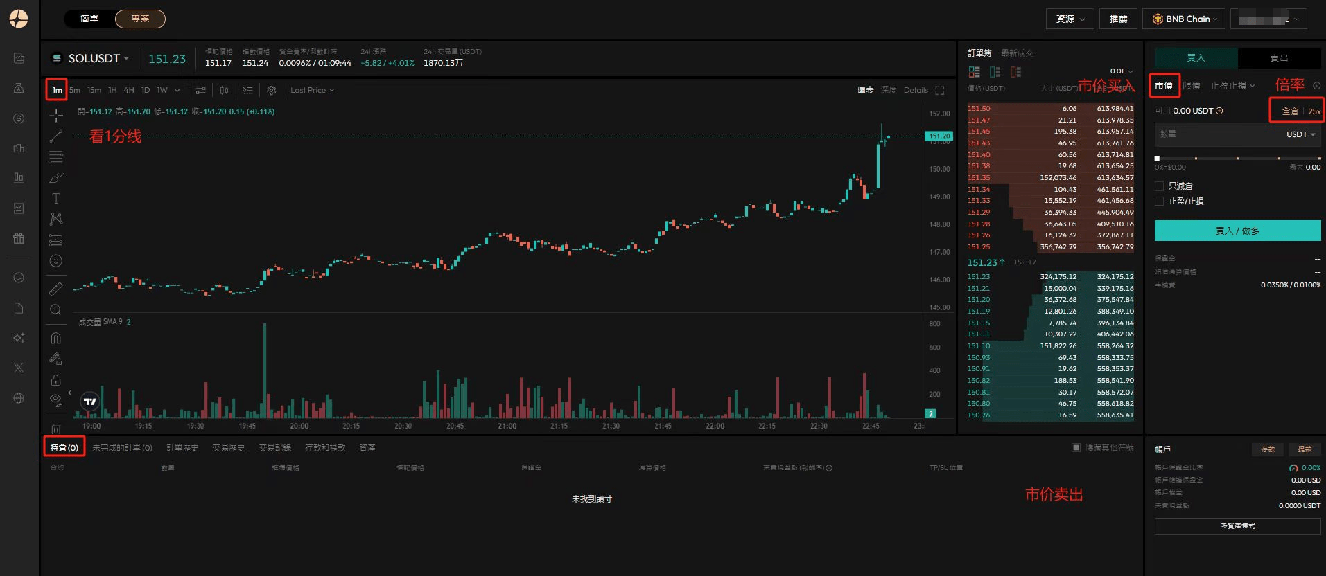Select the text annotation tool

pos(56,199)
